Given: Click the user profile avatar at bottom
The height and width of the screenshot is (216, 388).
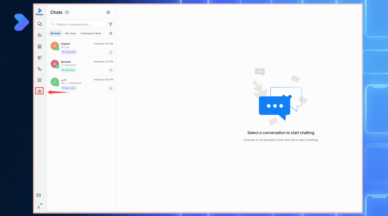Looking at the screenshot, I should click(39, 207).
